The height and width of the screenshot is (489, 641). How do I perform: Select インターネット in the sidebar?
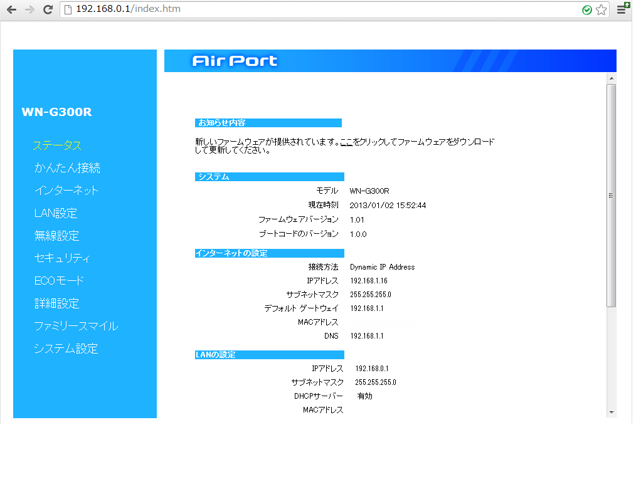(66, 191)
